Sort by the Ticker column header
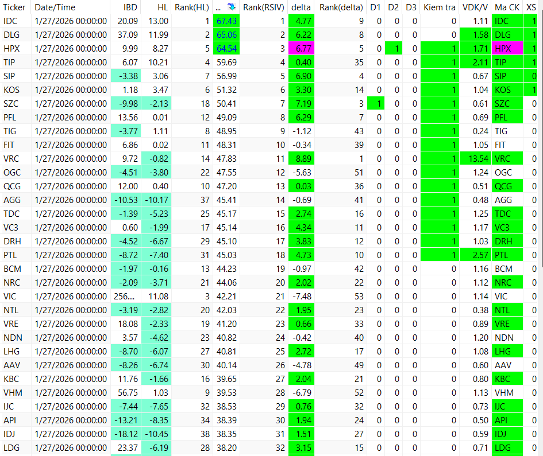This screenshot has height=456, width=543. point(14,7)
